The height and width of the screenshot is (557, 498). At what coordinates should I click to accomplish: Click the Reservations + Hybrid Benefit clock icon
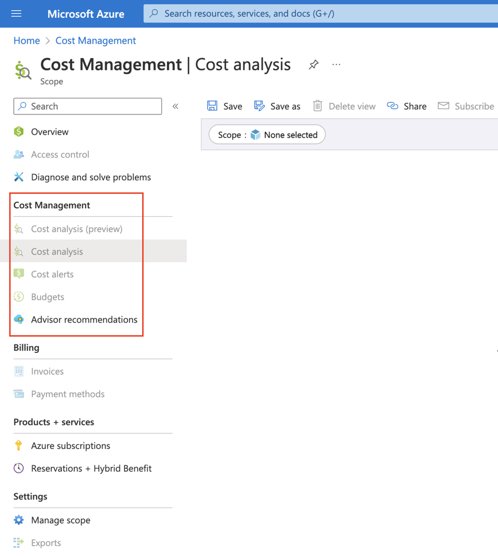coord(19,468)
